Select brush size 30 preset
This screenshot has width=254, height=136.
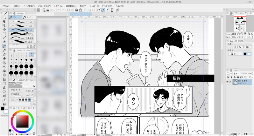[21, 67]
